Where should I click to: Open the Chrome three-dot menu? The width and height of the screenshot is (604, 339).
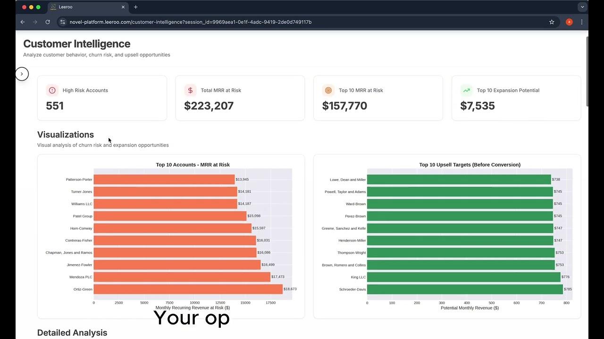[582, 22]
